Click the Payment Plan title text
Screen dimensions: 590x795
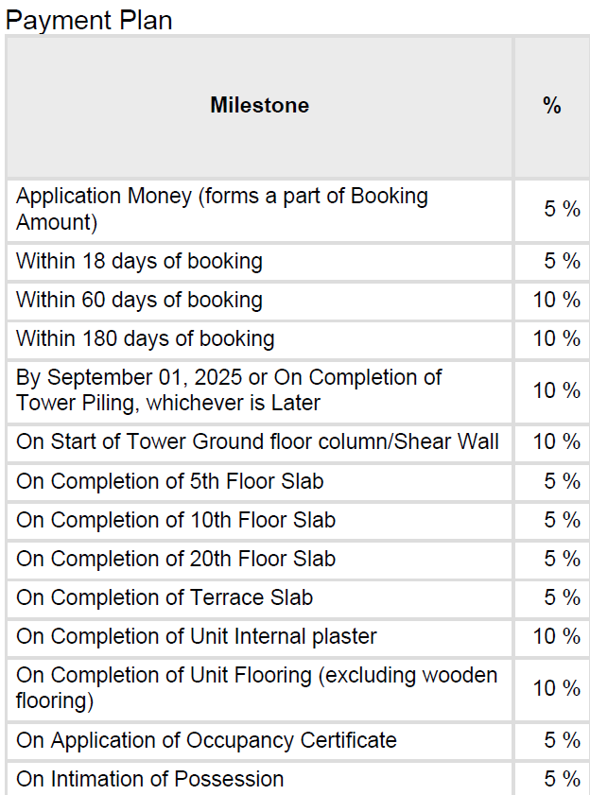(90, 20)
